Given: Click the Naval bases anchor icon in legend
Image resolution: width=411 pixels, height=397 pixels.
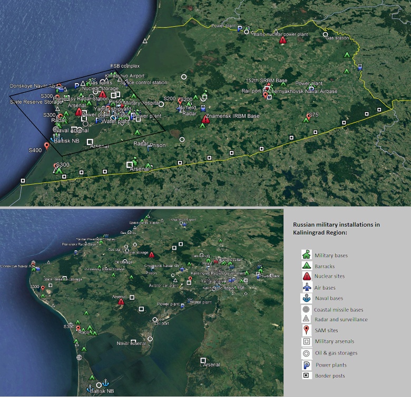Looking at the screenshot, I should point(305,299).
